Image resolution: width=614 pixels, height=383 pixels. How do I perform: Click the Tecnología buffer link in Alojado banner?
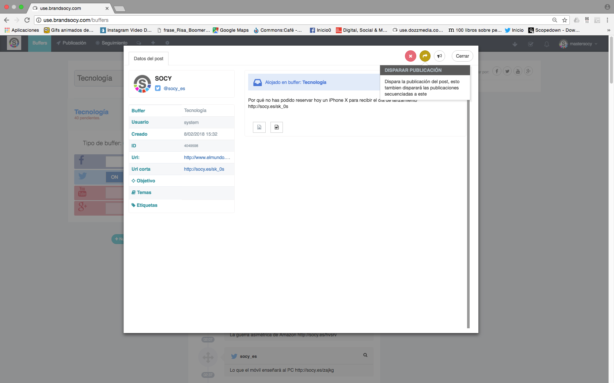[314, 82]
